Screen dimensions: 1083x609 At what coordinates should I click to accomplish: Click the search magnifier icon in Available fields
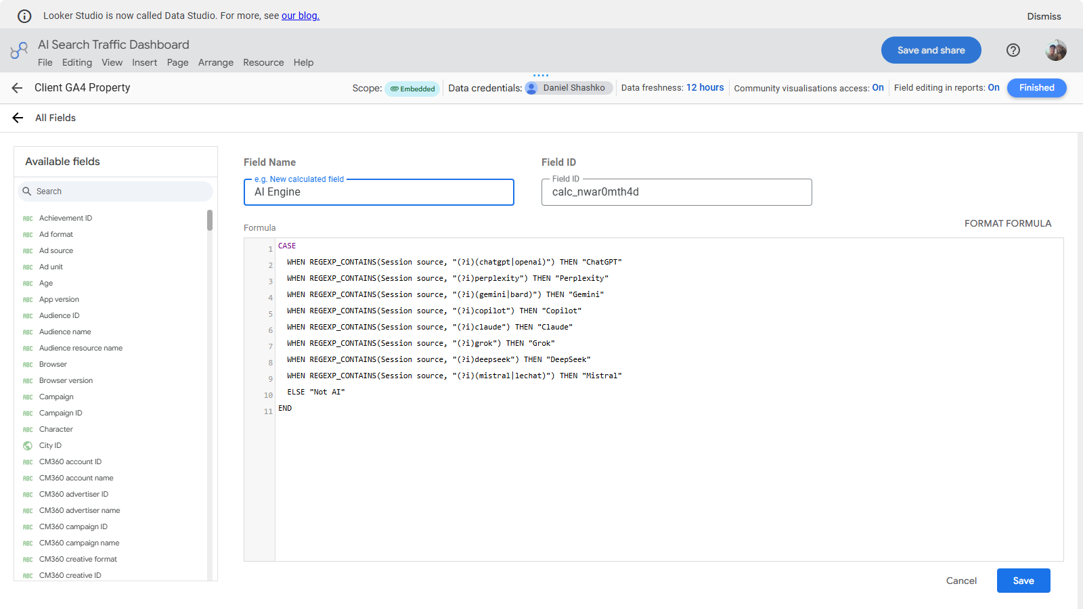point(27,191)
